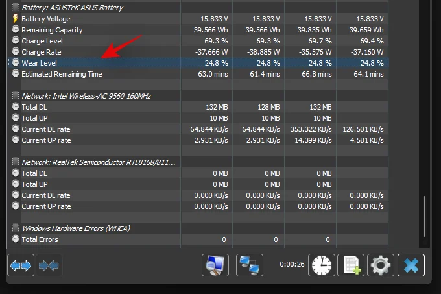441x294 pixels.
Task: Click the round icon beside Wear Level
Action: 16,62
